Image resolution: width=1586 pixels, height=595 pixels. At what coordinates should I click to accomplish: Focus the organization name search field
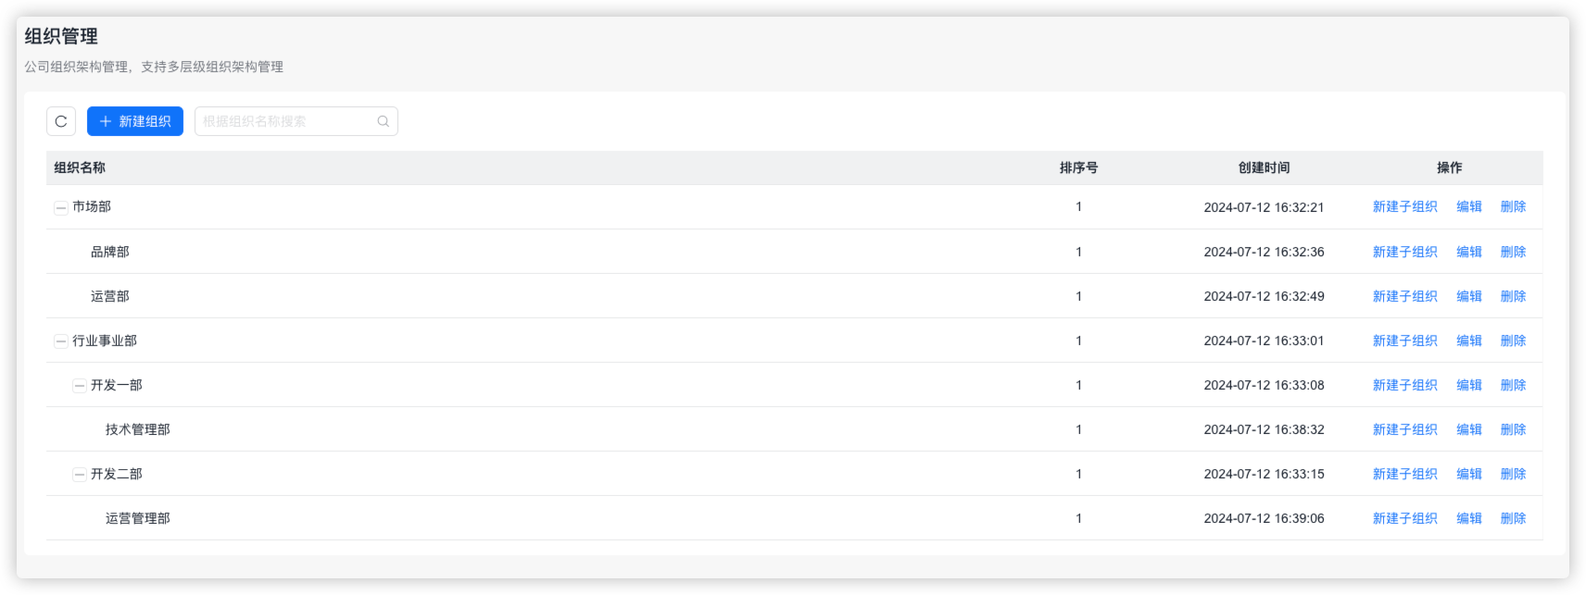tap(287, 121)
